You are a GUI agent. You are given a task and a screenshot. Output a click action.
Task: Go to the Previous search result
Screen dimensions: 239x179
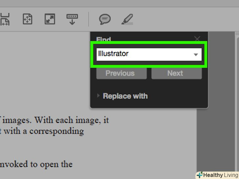tap(121, 73)
